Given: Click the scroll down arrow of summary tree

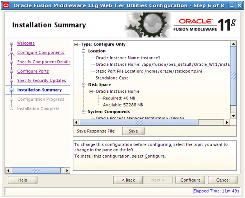Looking at the screenshot, I should [x=233, y=116].
